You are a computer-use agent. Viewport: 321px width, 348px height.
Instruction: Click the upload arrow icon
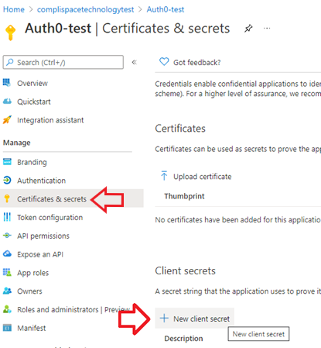click(x=164, y=176)
